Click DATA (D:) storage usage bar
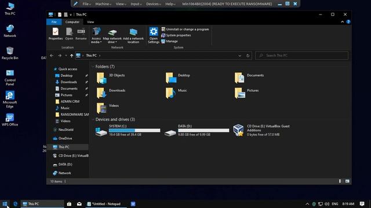This screenshot has width=371, height=208. pyautogui.click(x=203, y=131)
